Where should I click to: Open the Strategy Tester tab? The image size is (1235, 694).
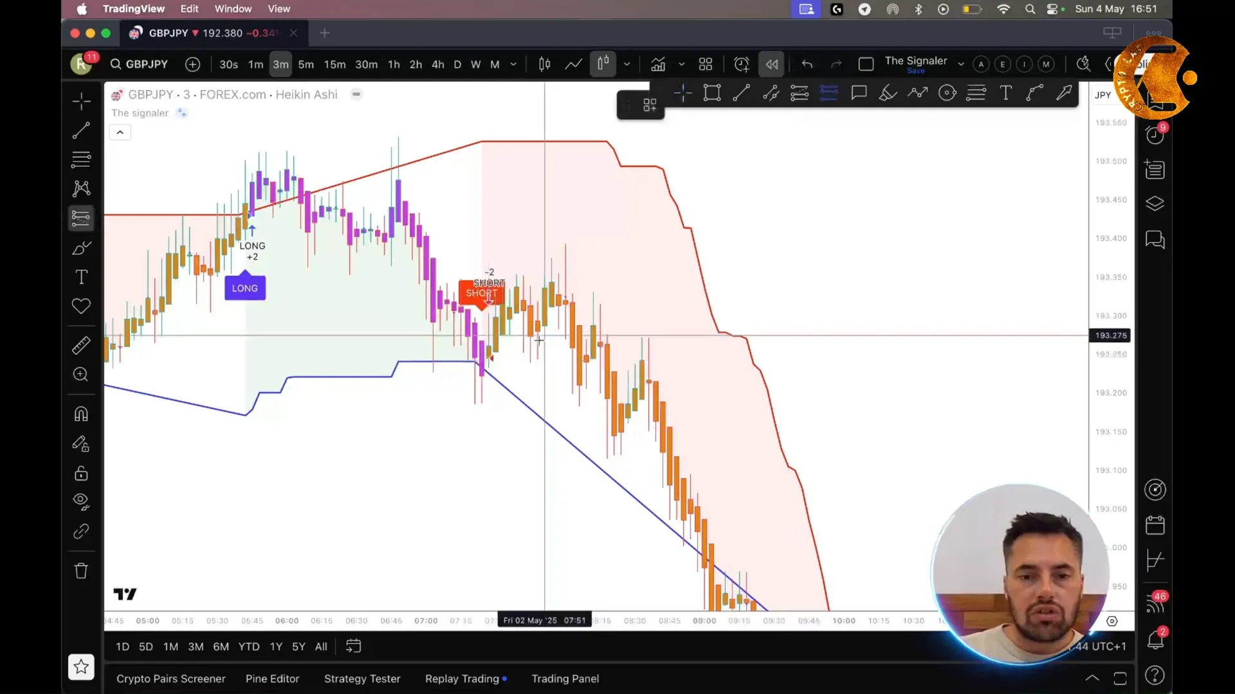(x=362, y=679)
